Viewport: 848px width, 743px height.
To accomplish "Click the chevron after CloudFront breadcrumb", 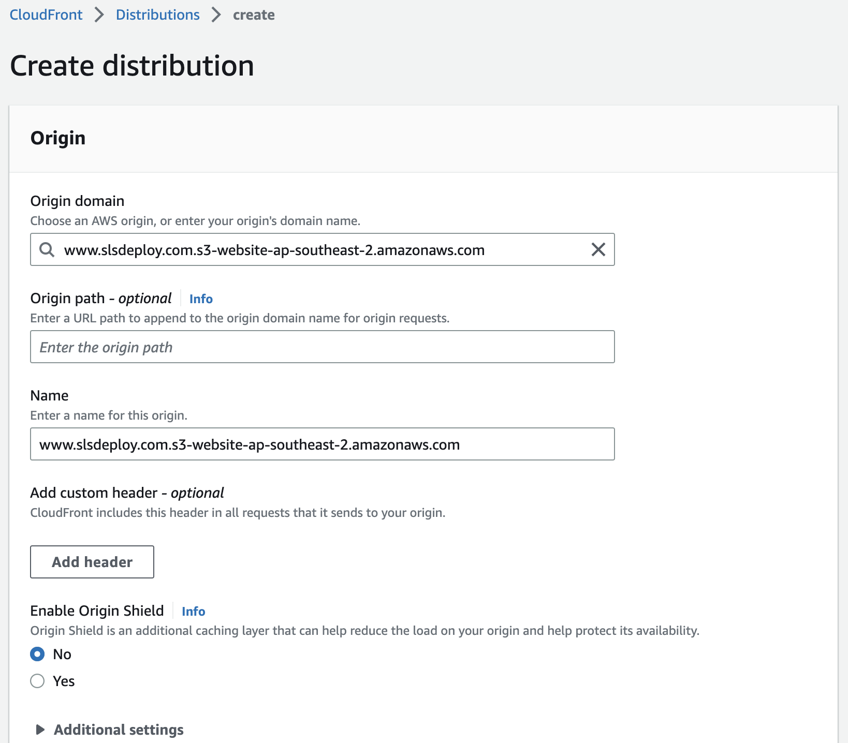I will point(99,14).
